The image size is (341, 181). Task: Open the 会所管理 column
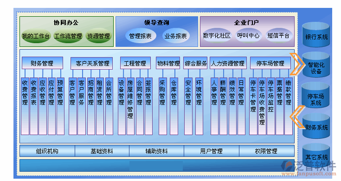click(x=109, y=106)
